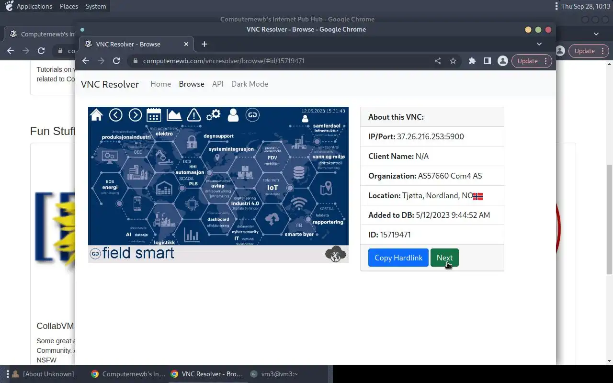Click ID value 15719471

[x=395, y=235]
